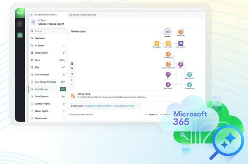Zoom in the graph with the plus button
Screen dimensions: 248x164
72,80
